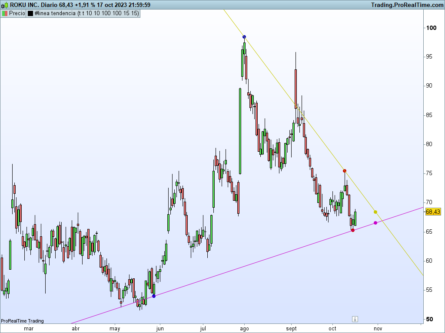This screenshot has width=445, height=333.
Task: Click the 55 price axis label
Action: (429, 290)
